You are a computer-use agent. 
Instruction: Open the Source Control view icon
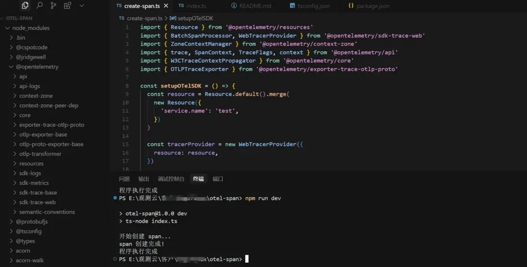[x=53, y=5]
